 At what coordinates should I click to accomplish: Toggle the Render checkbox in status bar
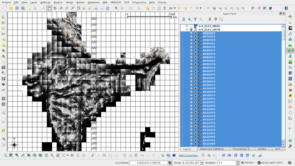click(x=242, y=163)
